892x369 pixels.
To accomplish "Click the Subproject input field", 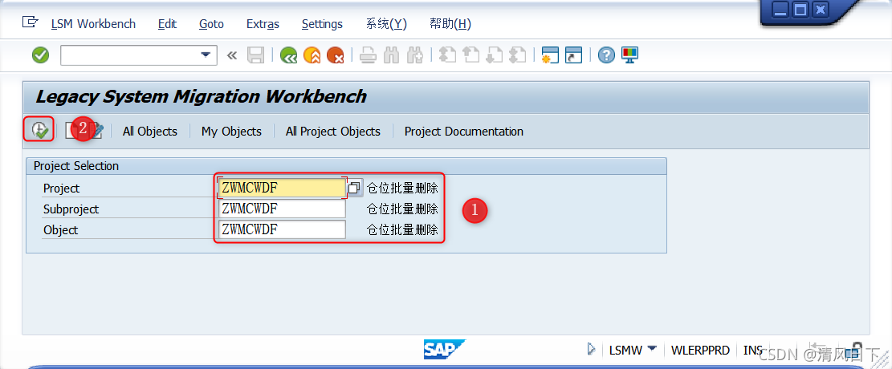I will (282, 209).
